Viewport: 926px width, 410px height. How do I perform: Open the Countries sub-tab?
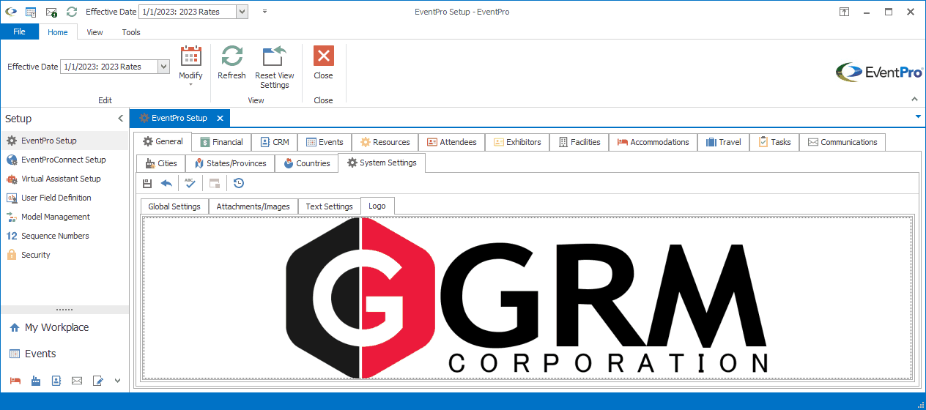coord(307,163)
